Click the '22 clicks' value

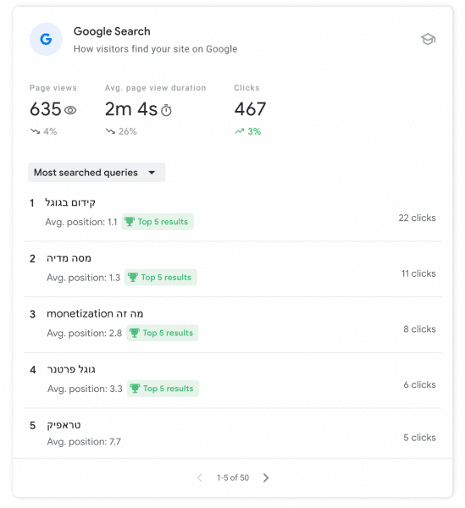point(417,218)
